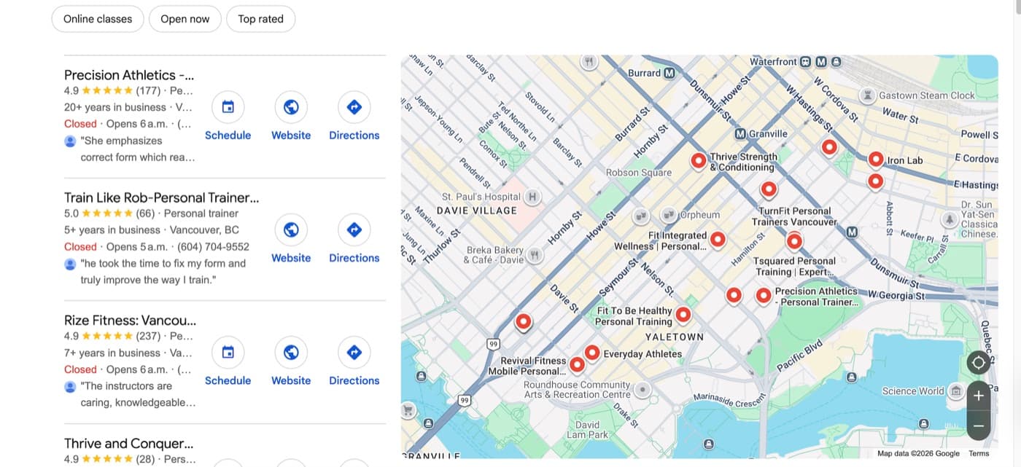Click the 4.9 (28) rating of Thrive and Conquer
This screenshot has height=467, width=1021.
tap(109, 459)
